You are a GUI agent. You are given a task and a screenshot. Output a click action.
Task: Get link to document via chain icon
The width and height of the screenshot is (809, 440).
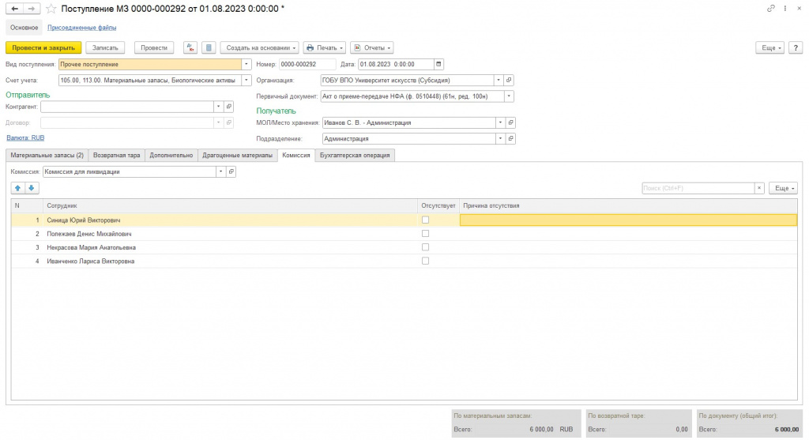point(771,9)
